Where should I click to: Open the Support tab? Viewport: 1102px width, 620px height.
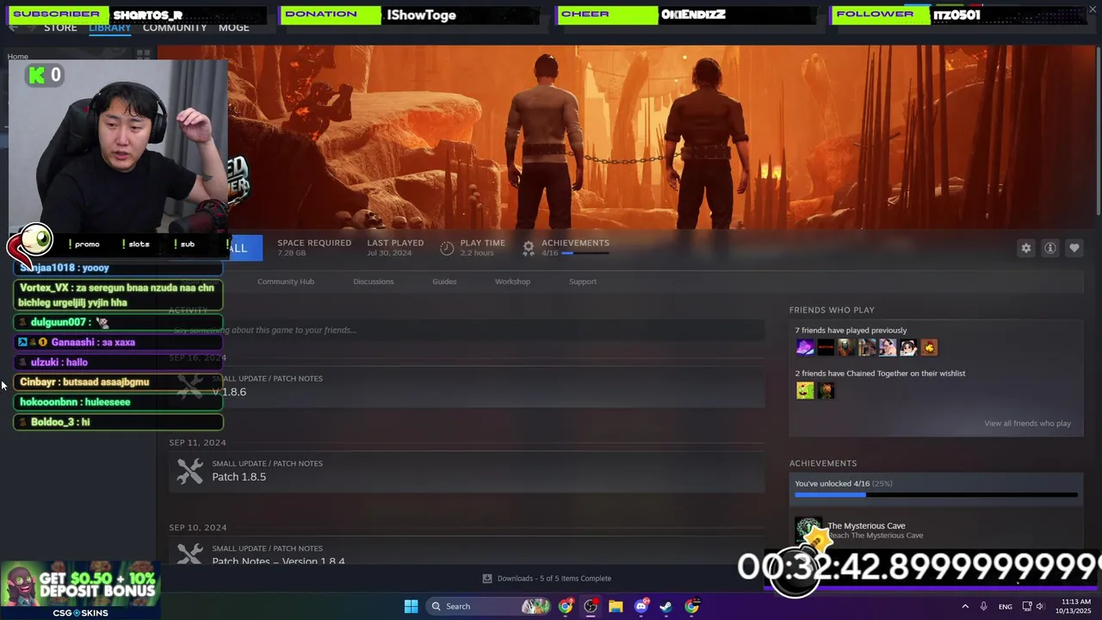pyautogui.click(x=583, y=282)
